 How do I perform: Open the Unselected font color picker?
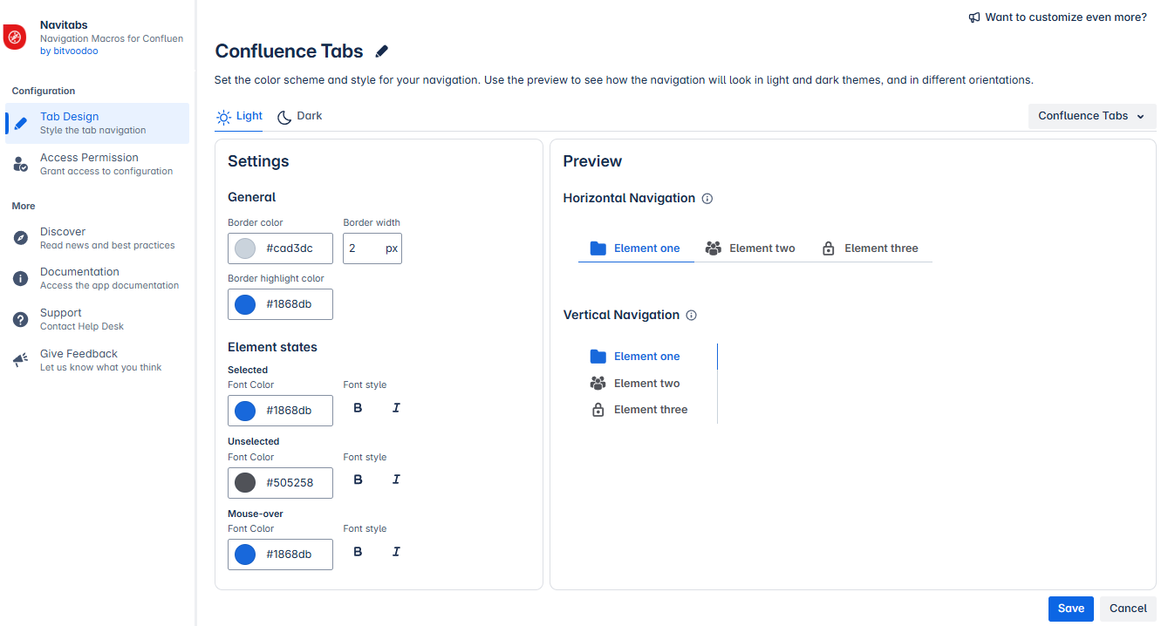280,483
